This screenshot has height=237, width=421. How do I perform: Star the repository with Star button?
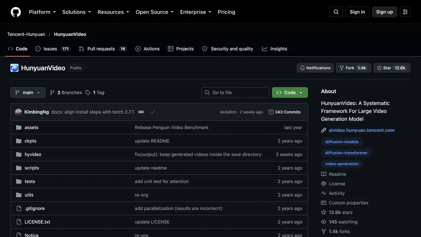pyautogui.click(x=392, y=68)
